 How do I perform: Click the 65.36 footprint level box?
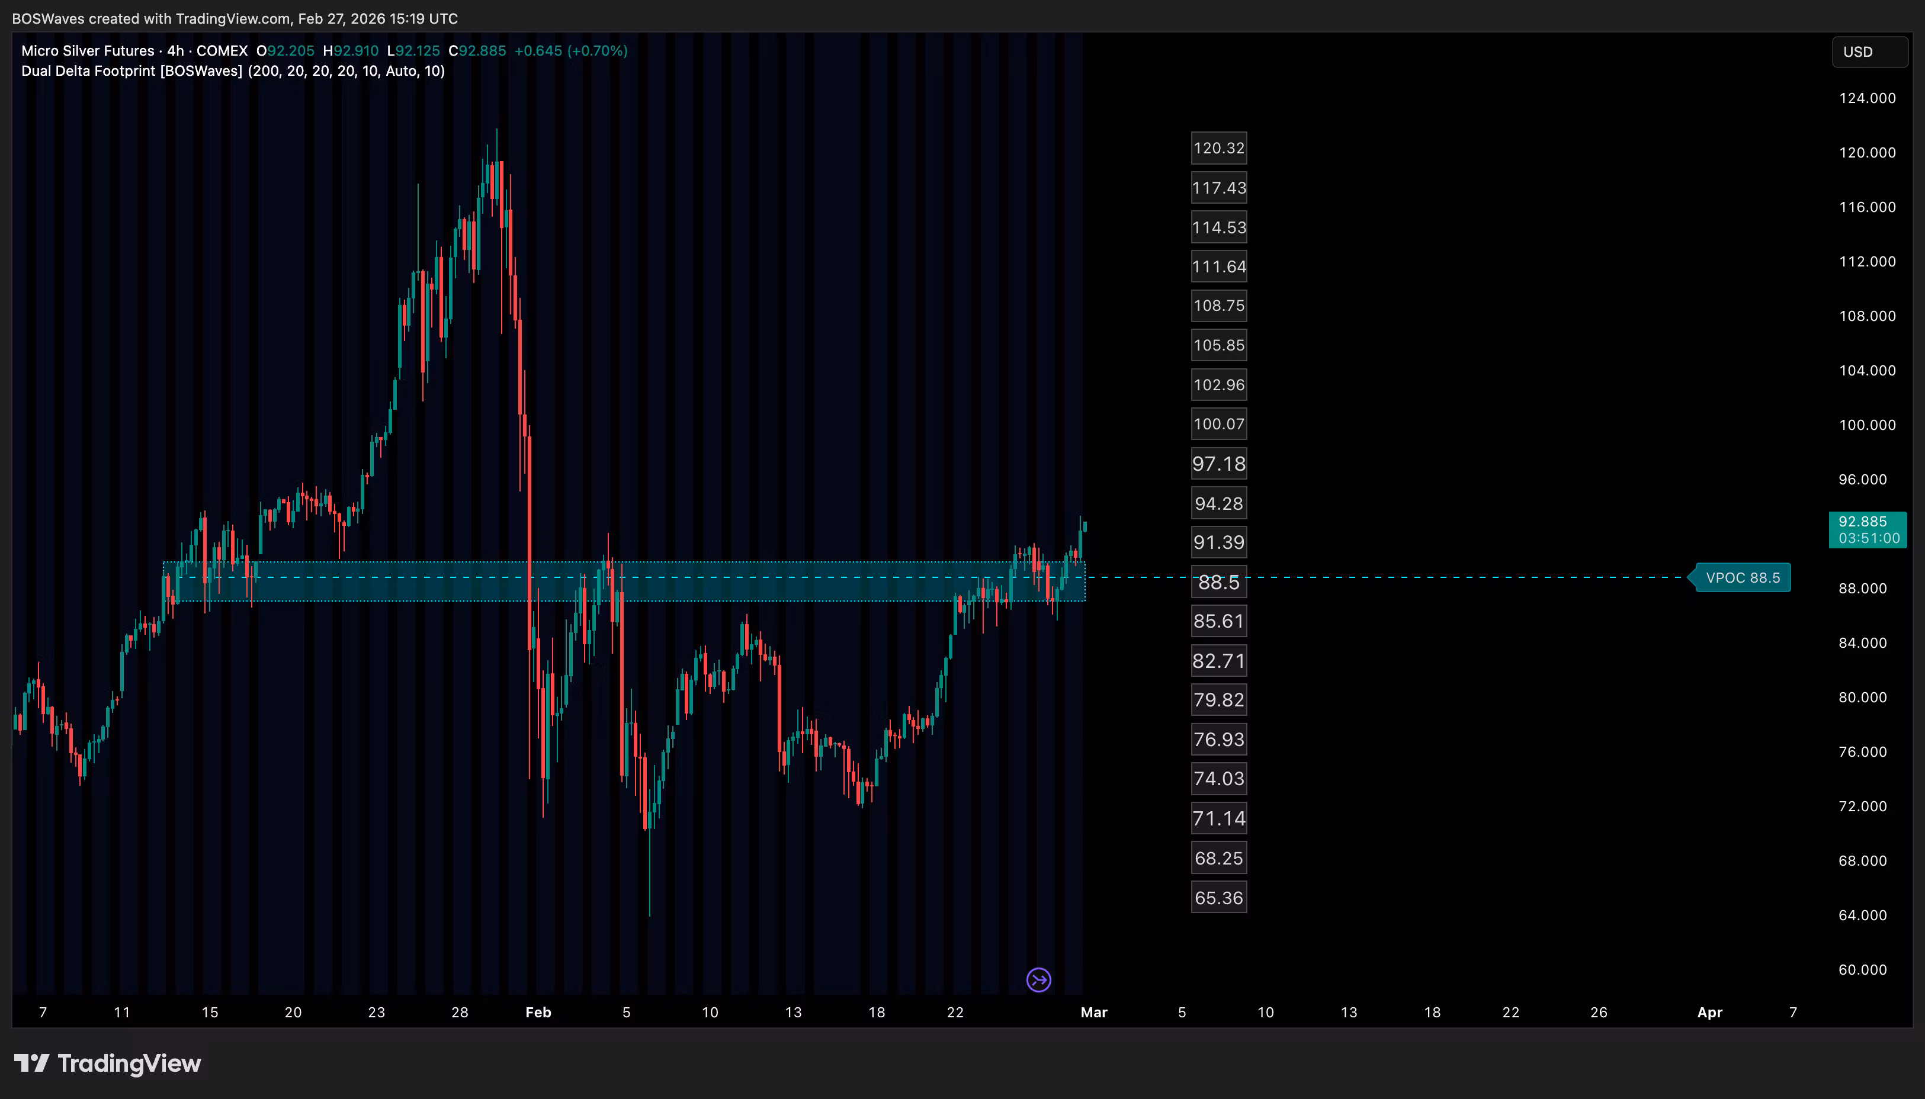click(x=1218, y=898)
